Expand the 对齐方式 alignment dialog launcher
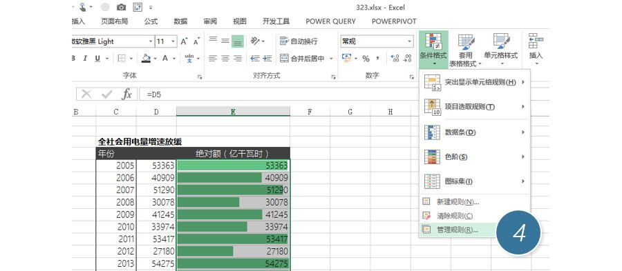622x271 pixels. 334,77
